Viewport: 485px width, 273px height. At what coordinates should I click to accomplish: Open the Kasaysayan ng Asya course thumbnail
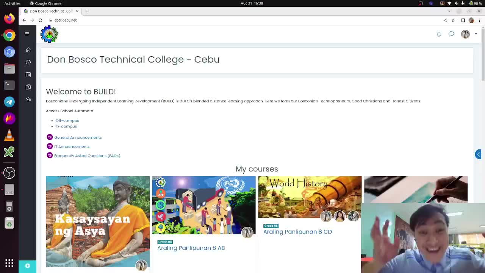tap(98, 221)
